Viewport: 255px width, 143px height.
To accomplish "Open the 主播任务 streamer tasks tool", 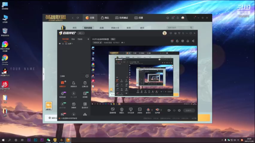I will 85,84.
